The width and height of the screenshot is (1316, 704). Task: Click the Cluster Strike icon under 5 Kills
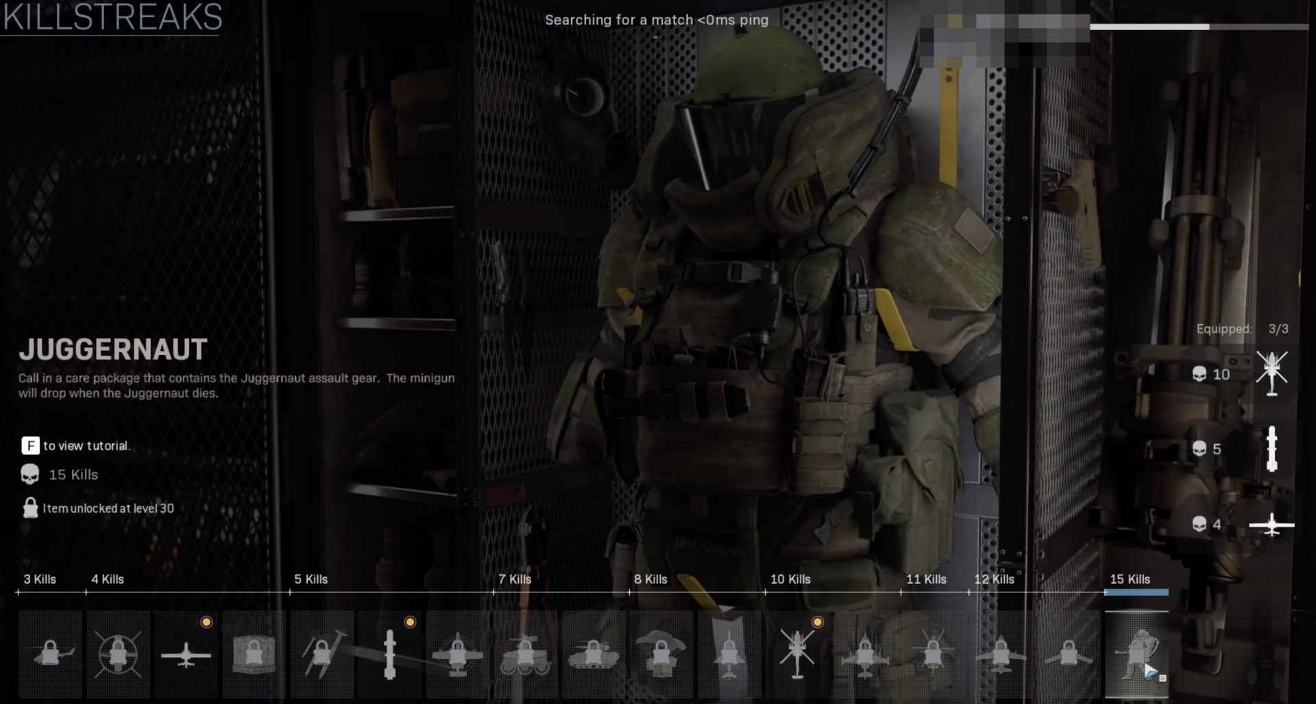click(x=324, y=655)
